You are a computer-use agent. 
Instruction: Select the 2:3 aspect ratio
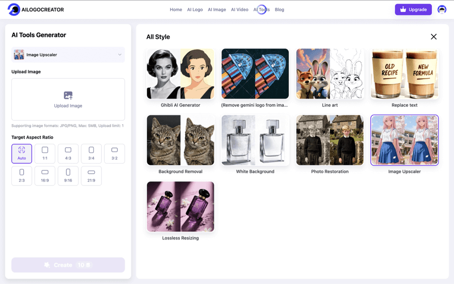point(22,176)
